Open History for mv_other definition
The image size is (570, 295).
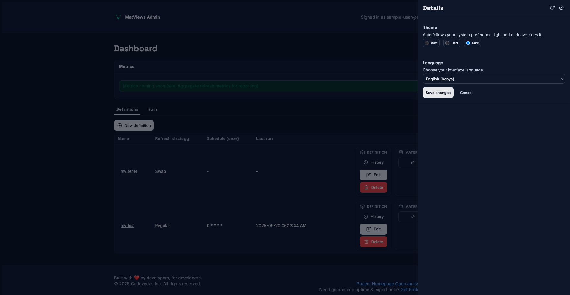click(373, 162)
